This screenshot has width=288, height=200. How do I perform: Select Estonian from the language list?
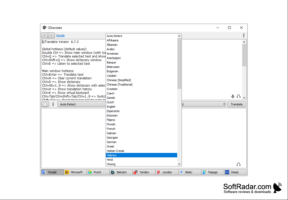142,115
